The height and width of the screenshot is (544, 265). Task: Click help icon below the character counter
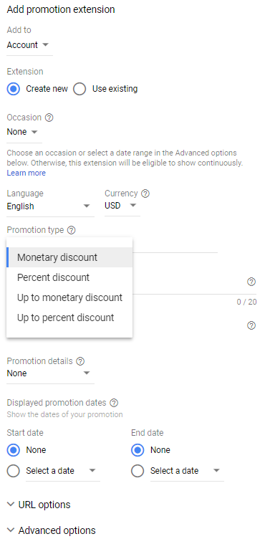coord(251,325)
